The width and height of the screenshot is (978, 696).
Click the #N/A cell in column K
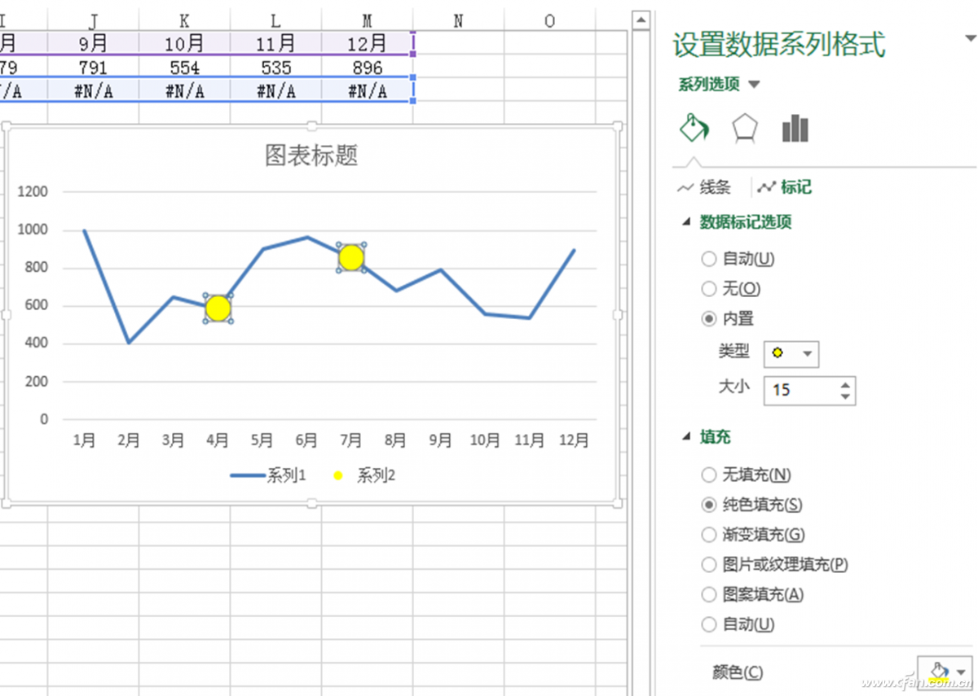click(x=184, y=90)
